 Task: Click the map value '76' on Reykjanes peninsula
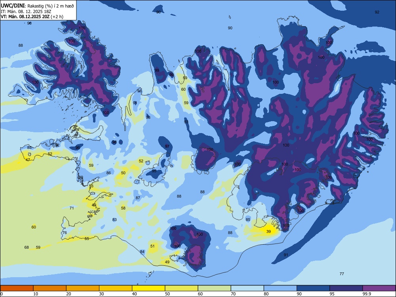65,232
